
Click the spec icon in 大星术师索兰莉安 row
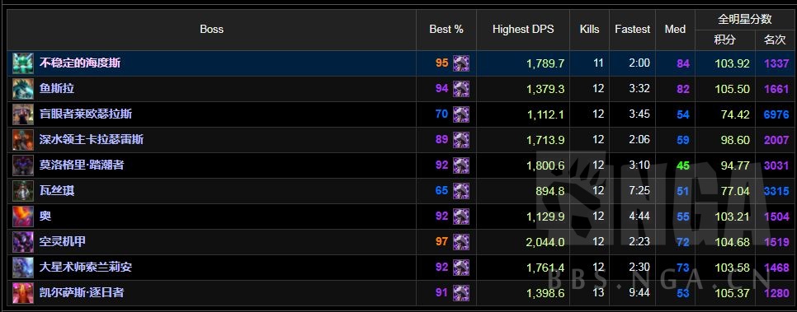pos(461,268)
